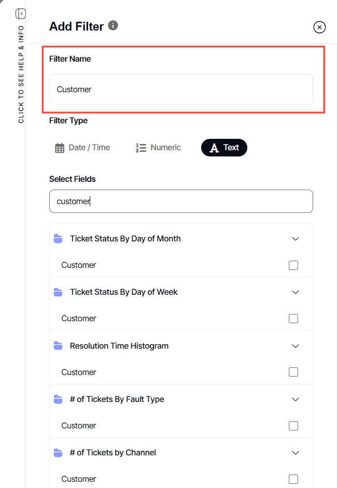337x488 pixels.
Task: Click the Select Fields search box
Action: 181,201
